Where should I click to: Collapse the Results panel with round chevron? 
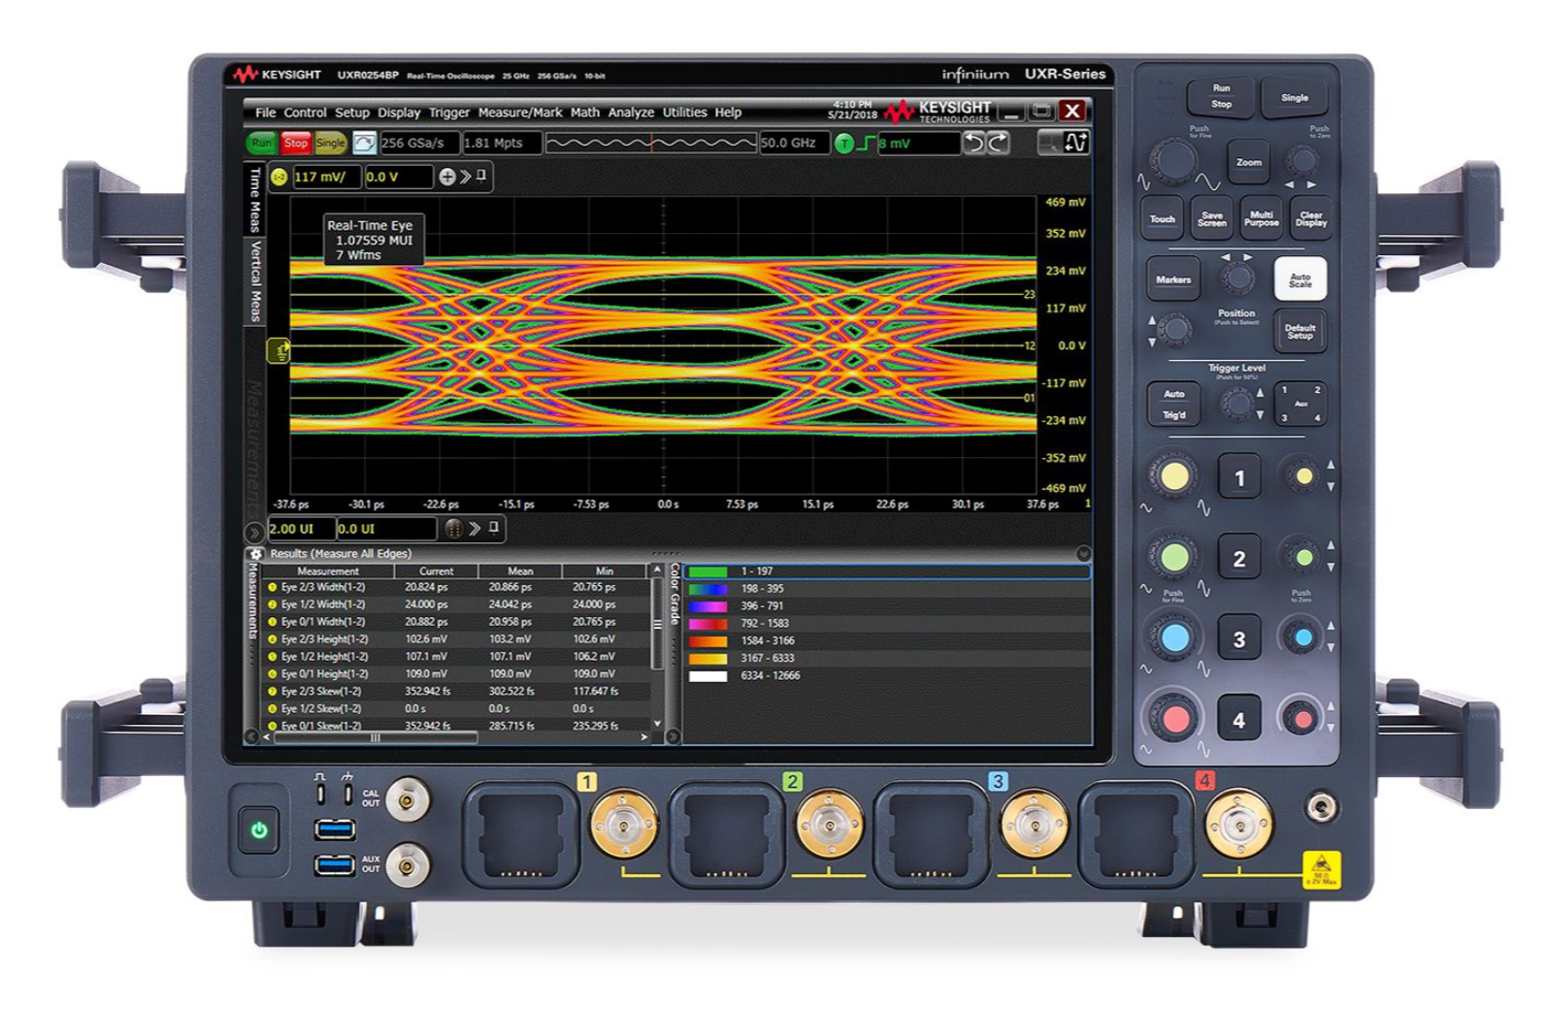coord(1083,554)
